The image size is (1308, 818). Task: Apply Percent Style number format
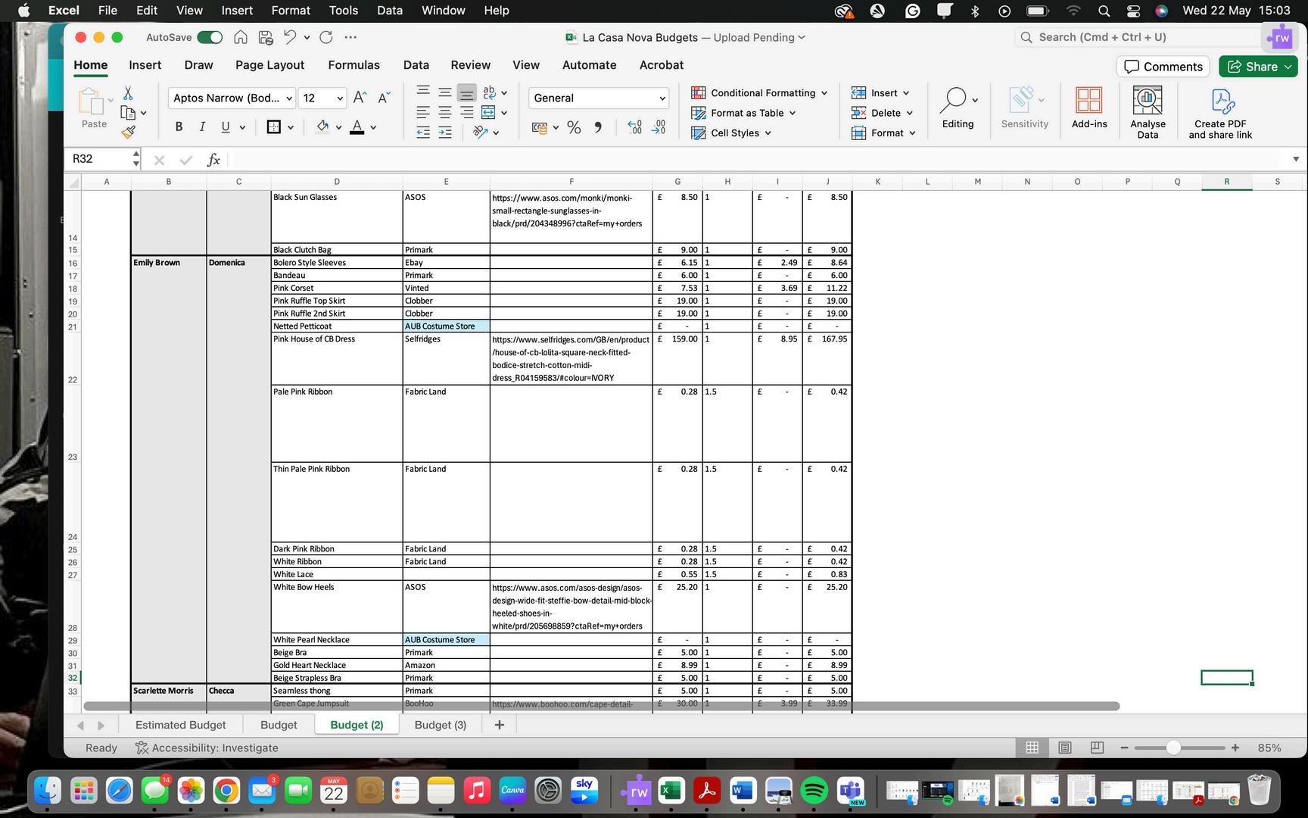[574, 127]
